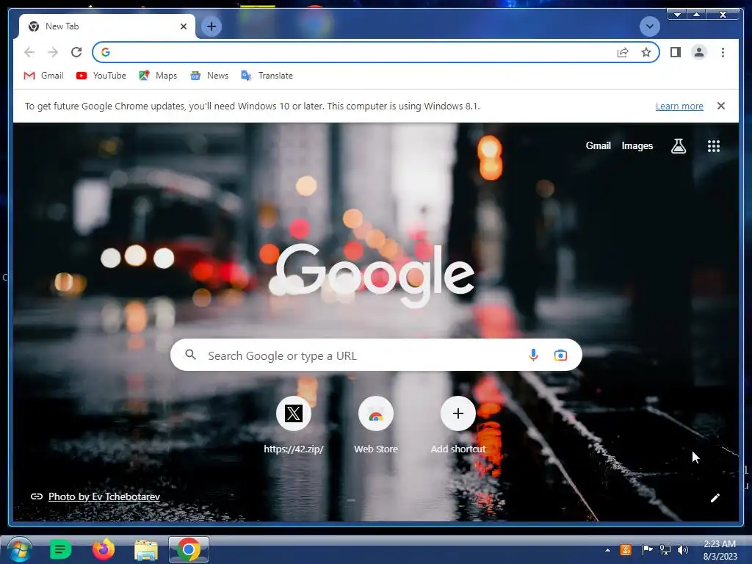Open the green notes app in taskbar
Viewport: 752px width, 564px height.
[60, 549]
